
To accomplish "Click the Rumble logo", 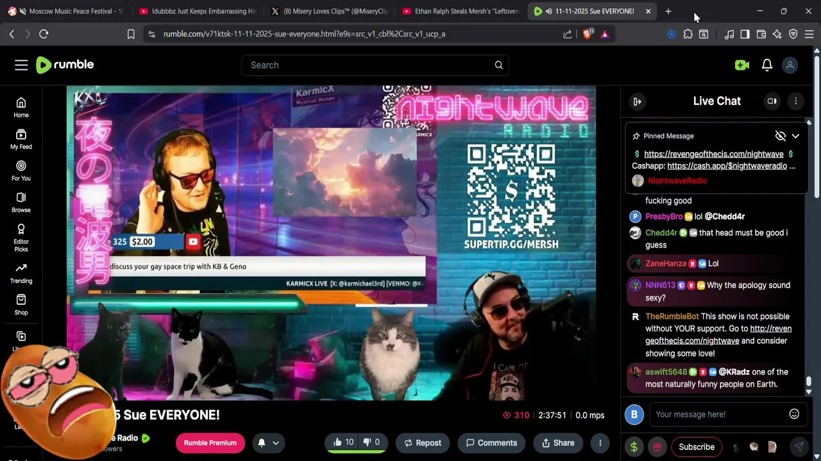I will coord(65,65).
